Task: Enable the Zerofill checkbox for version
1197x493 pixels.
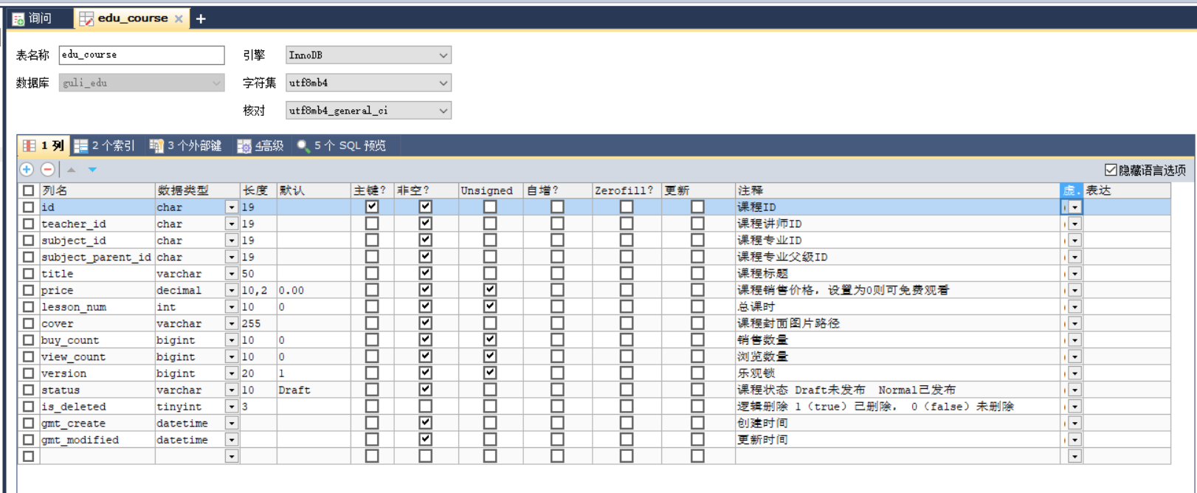Action: 627,373
